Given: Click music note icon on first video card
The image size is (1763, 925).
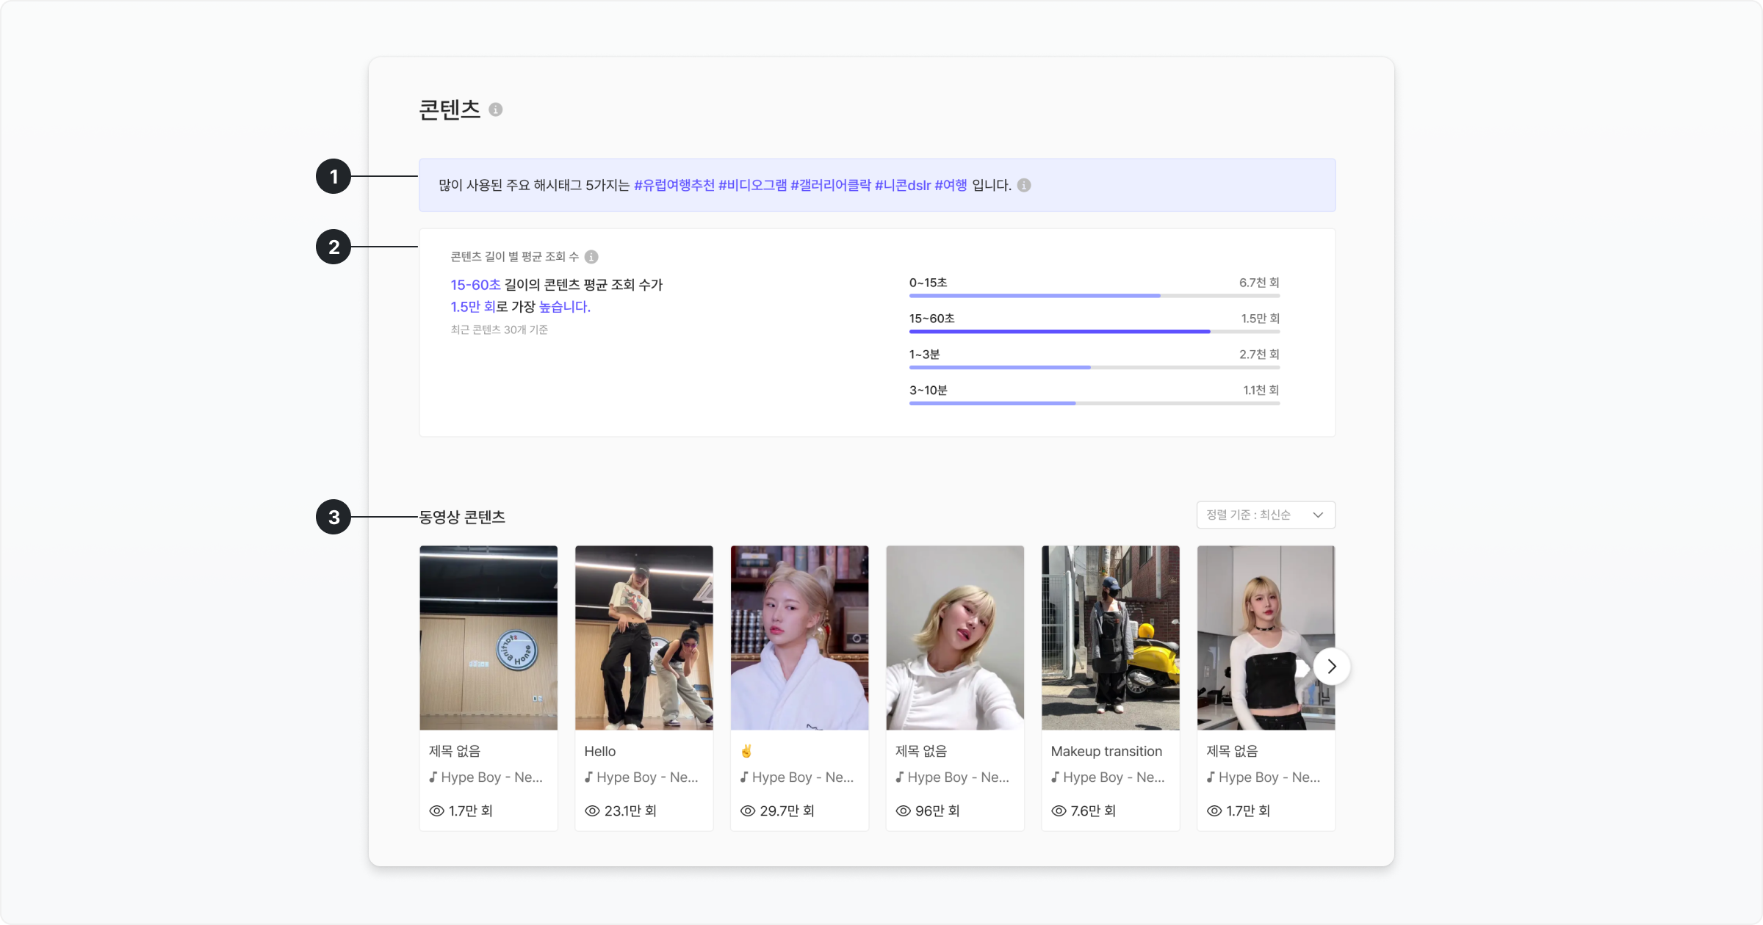Looking at the screenshot, I should pyautogui.click(x=433, y=777).
